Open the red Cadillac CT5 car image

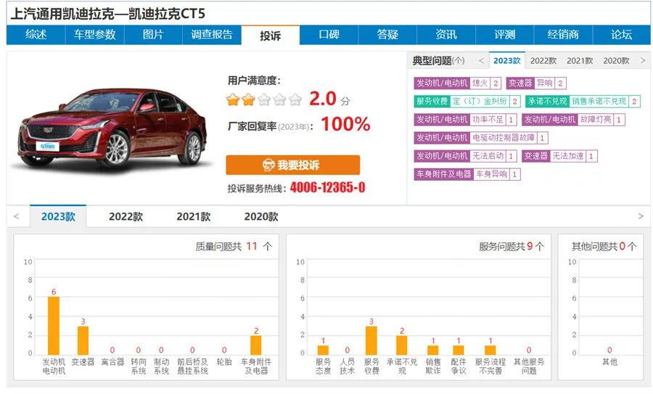[110, 128]
